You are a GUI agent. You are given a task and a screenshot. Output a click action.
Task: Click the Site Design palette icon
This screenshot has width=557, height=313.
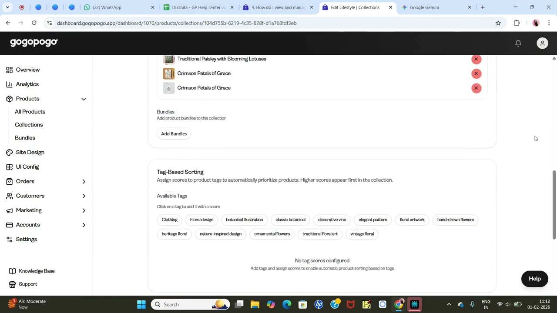coord(9,152)
